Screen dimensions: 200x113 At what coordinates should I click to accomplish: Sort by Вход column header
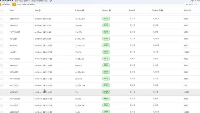pyautogui.click(x=36, y=10)
